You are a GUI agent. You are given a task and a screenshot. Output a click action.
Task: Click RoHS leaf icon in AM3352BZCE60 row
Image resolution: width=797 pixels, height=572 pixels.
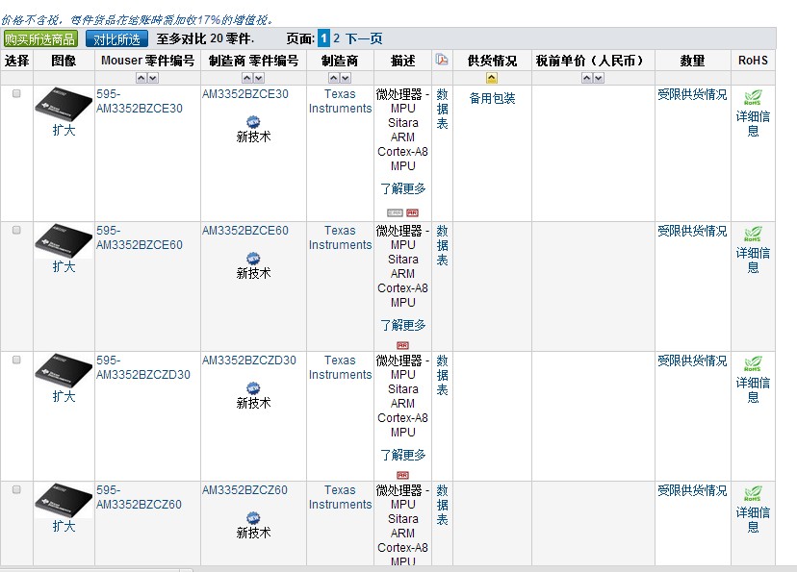pyautogui.click(x=753, y=234)
